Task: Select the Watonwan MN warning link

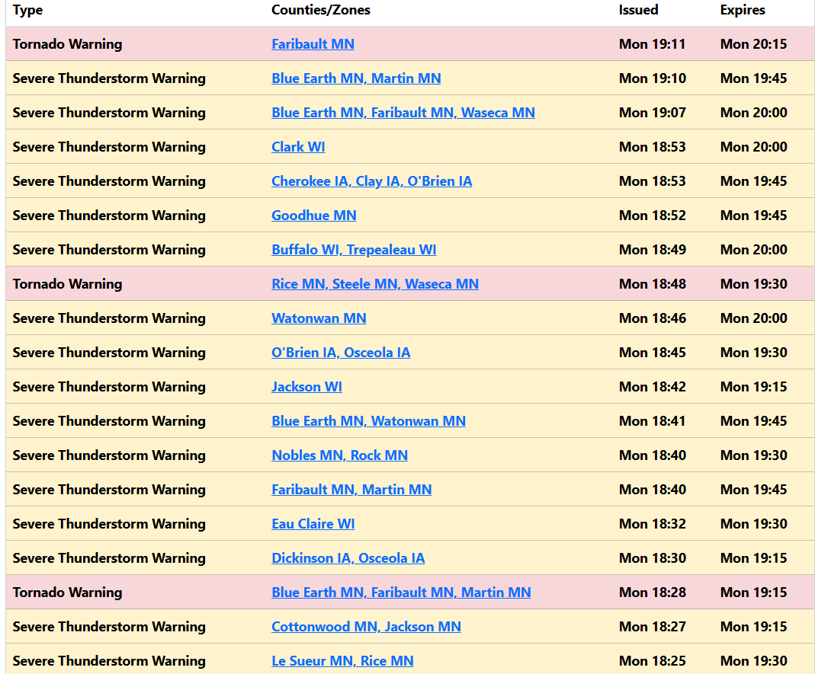Action: tap(319, 318)
